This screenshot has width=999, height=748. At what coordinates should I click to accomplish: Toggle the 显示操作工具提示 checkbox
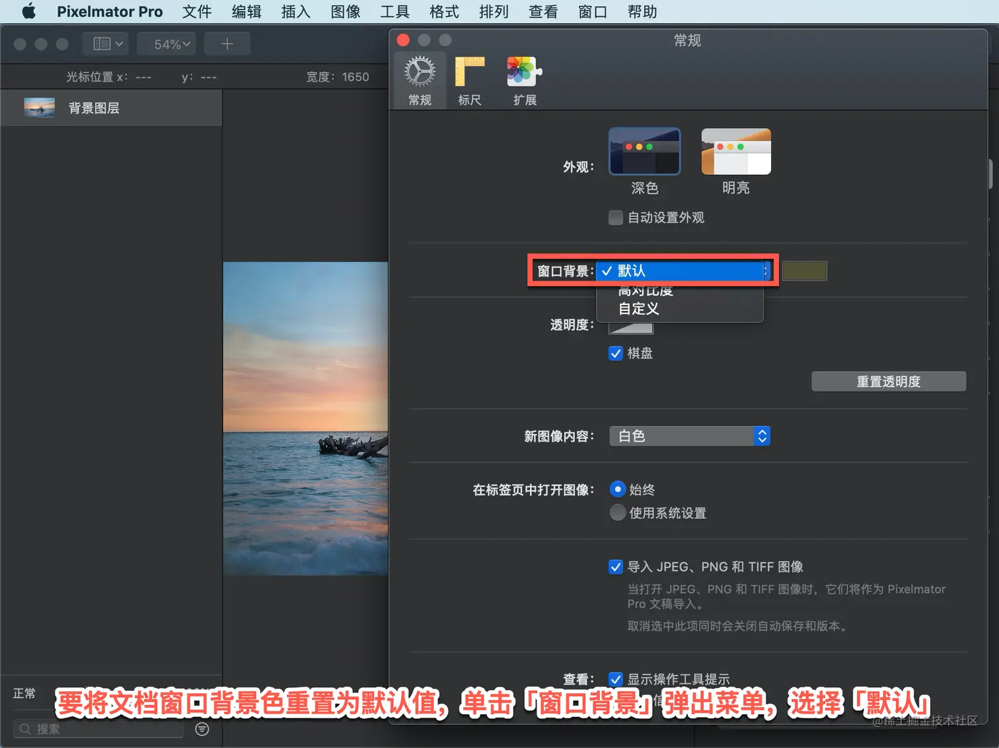pyautogui.click(x=616, y=679)
